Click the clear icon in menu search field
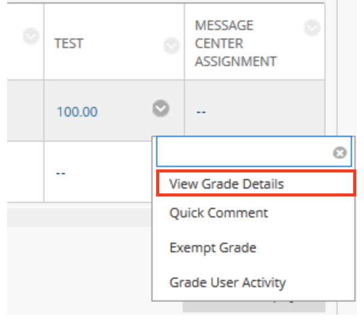This screenshot has width=364, height=328. pos(340,153)
